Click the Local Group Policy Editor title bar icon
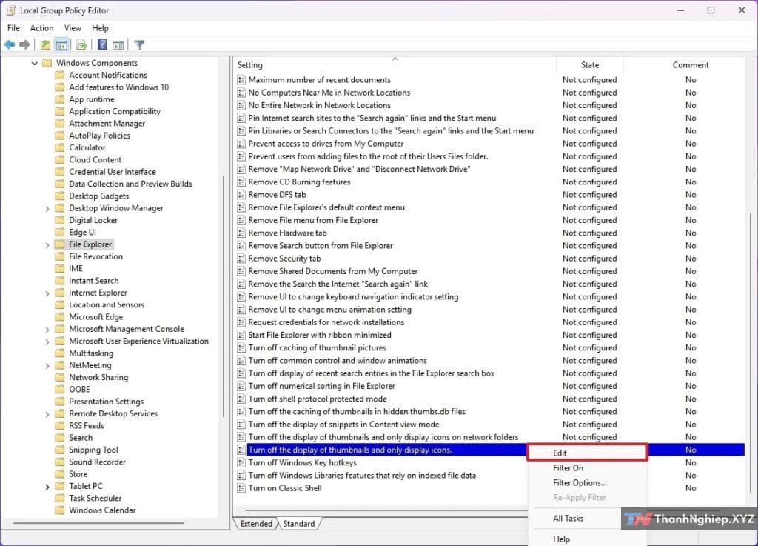The width and height of the screenshot is (758, 546). (x=11, y=10)
